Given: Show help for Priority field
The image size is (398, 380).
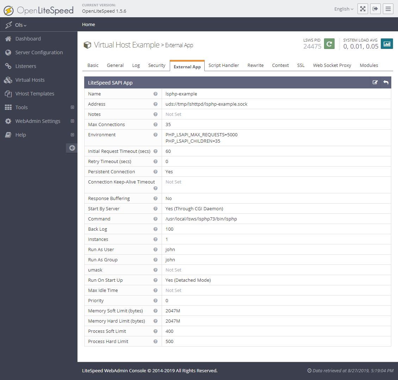Looking at the screenshot, I should point(155,300).
